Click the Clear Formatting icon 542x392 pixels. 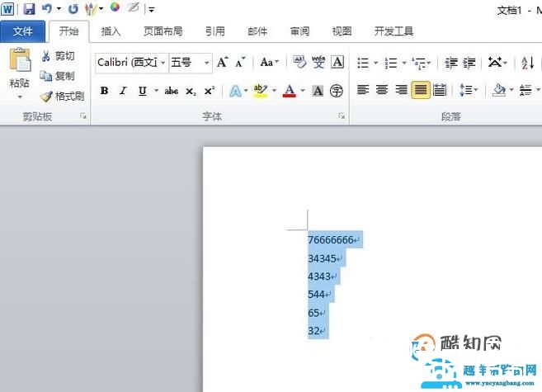(299, 62)
